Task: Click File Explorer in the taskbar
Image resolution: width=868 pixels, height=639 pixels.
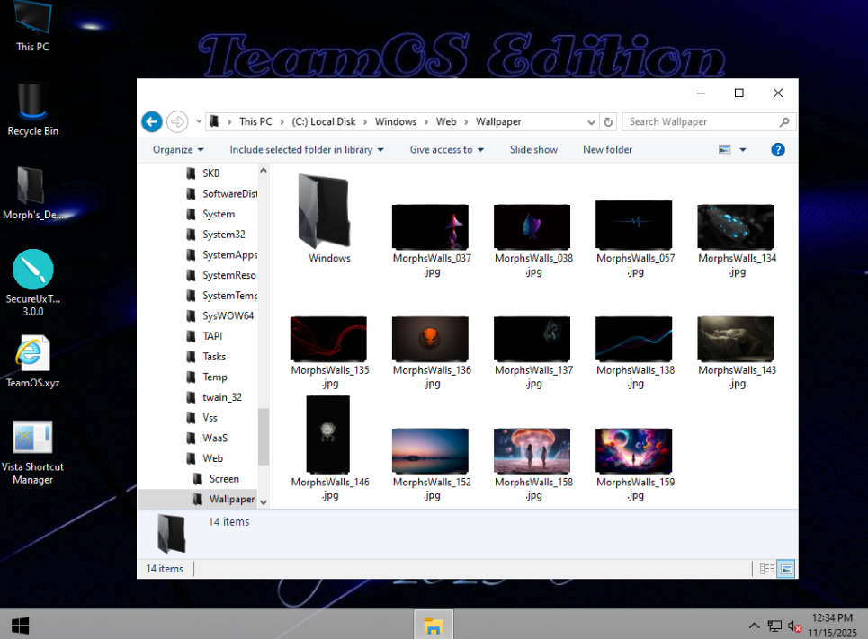Action: [x=434, y=625]
